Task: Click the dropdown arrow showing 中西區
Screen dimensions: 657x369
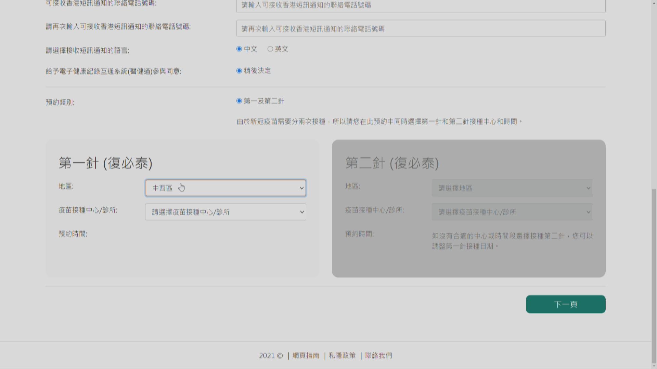Action: [x=301, y=188]
